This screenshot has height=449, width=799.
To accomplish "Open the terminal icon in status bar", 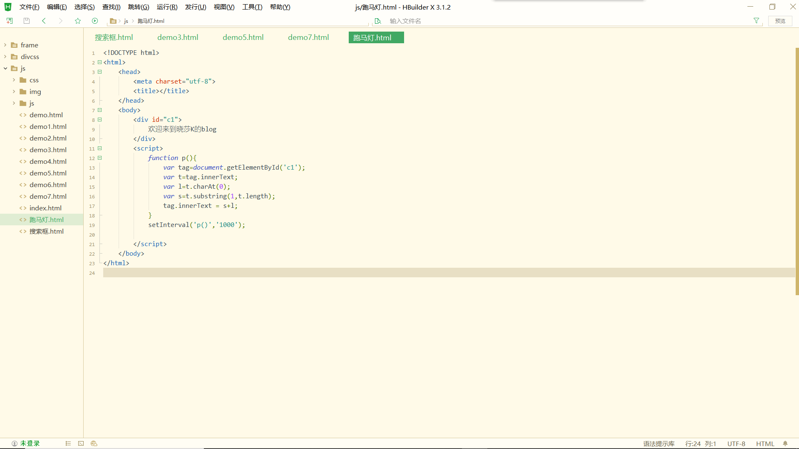I will [81, 444].
